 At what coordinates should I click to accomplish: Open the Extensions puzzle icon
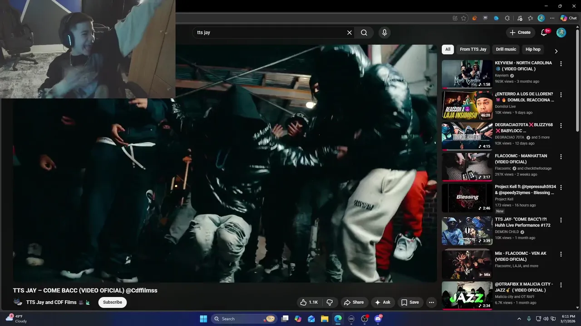coord(507,18)
